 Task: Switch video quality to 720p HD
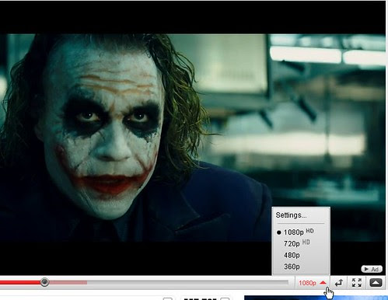click(297, 243)
